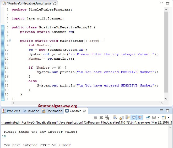173x148 pixels.
Task: Click 'package' keyword on line 1
Action: tap(19, 10)
